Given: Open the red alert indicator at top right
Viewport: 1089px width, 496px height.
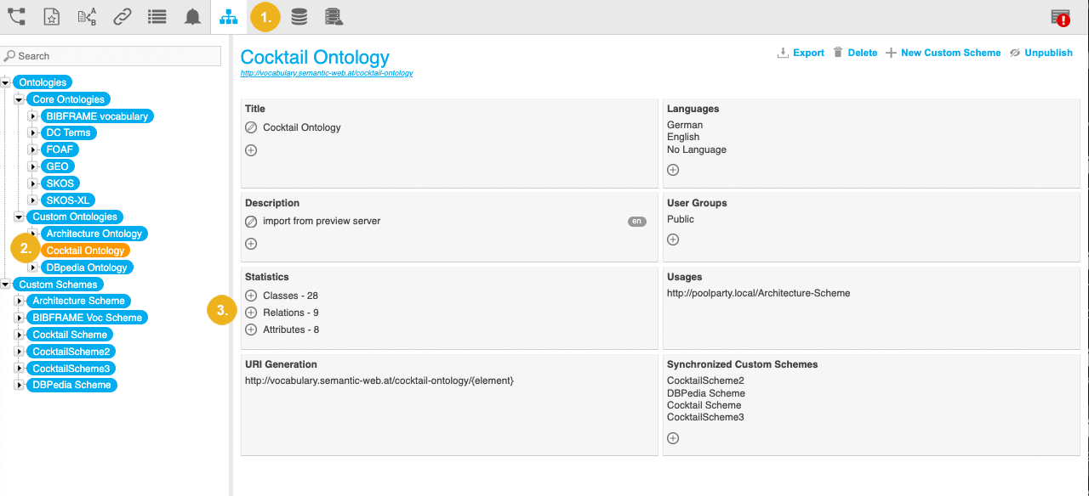Looking at the screenshot, I should coord(1061,16).
